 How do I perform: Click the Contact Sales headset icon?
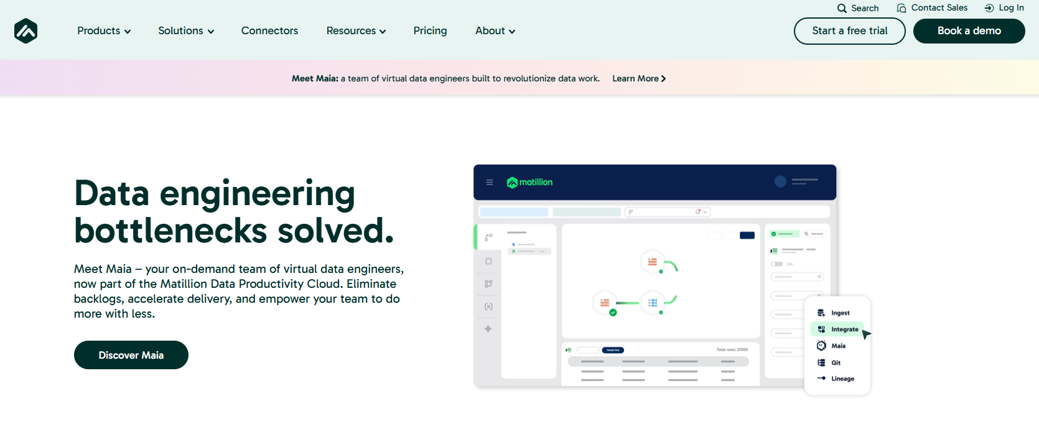click(x=902, y=8)
